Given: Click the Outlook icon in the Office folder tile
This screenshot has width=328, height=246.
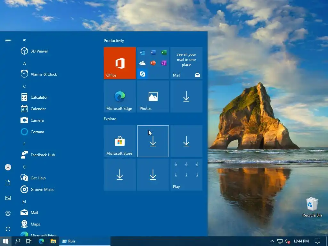Looking at the screenshot, I should [143, 53].
